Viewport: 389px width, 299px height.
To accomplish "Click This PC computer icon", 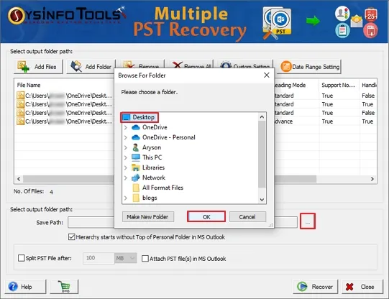I will tap(136, 157).
